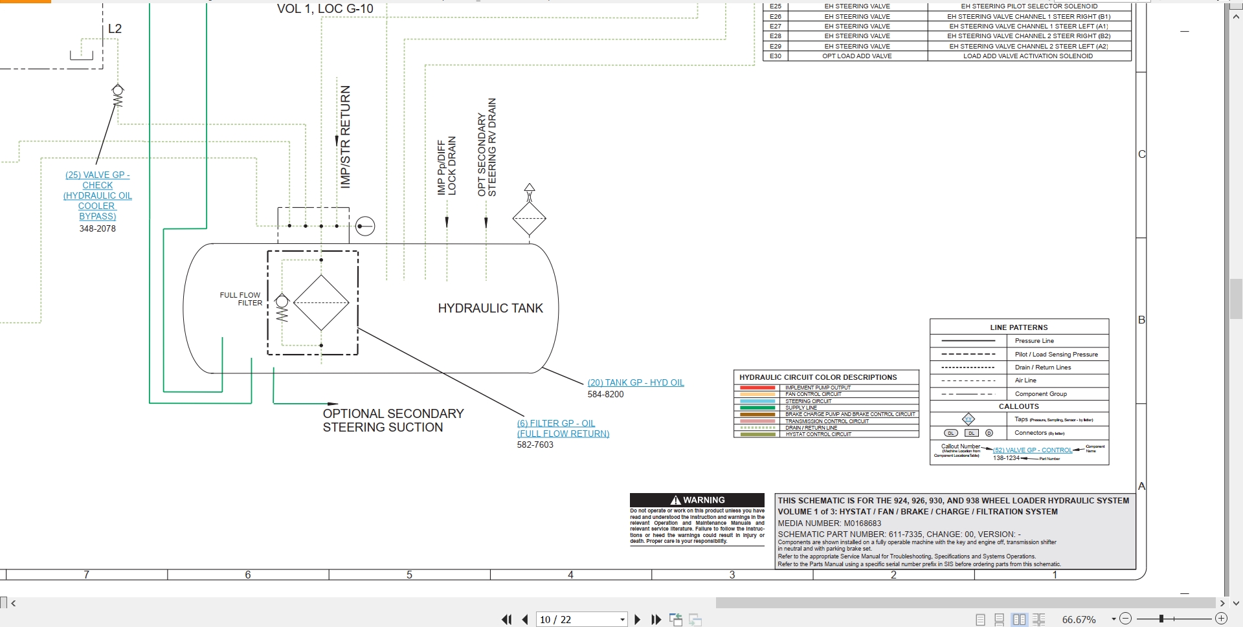Open the (6) FILTER GP - OIL link
Viewport: 1243px width, 627px height.
(x=563, y=428)
